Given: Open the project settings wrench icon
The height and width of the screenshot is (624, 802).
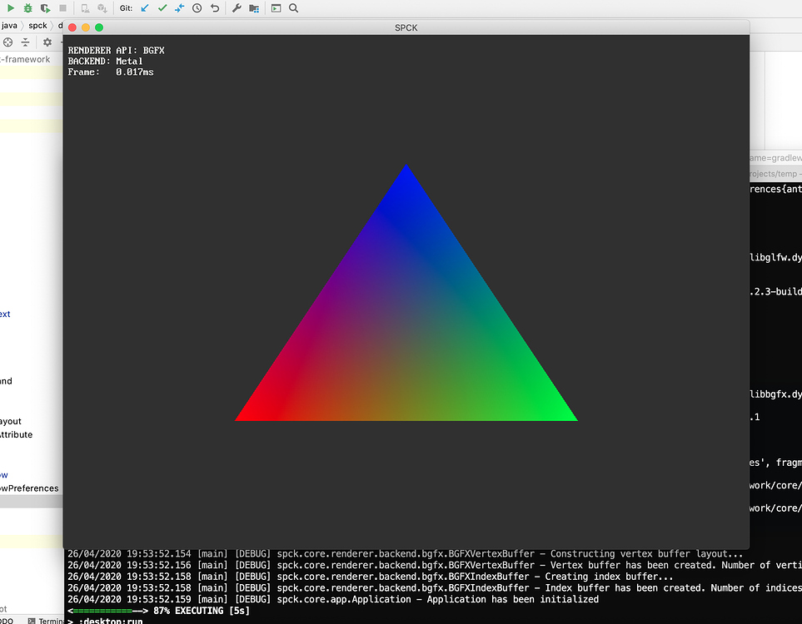Looking at the screenshot, I should [x=237, y=8].
